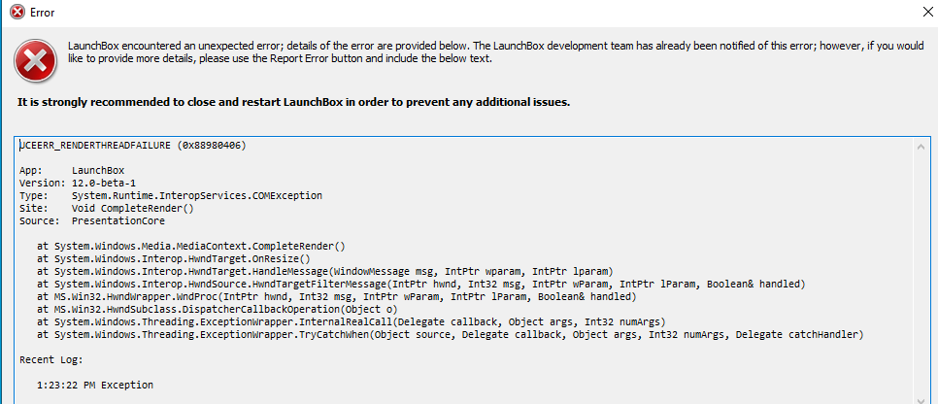Click the 'Source: PresentationCore' line
The width and height of the screenshot is (938, 404).
[x=92, y=220]
